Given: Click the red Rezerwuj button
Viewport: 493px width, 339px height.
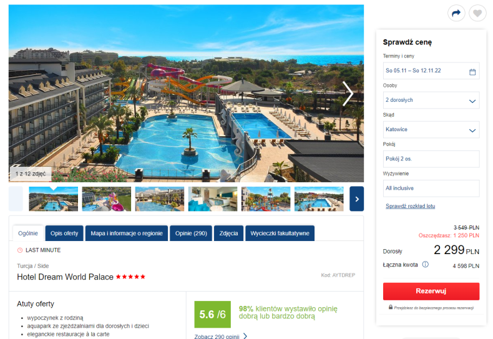Looking at the screenshot, I should (431, 291).
